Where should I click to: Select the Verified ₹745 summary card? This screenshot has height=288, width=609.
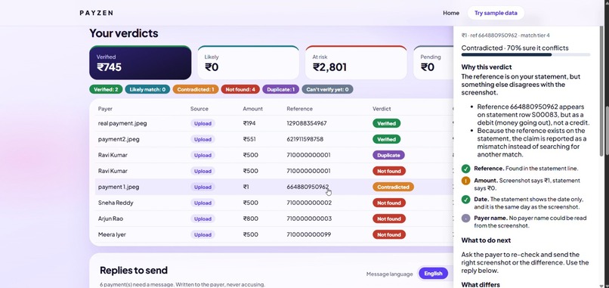point(141,63)
